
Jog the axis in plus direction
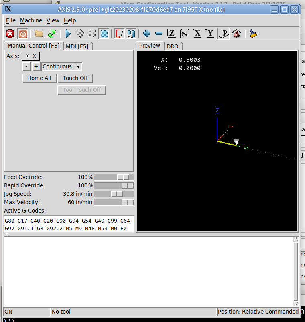tap(36, 67)
